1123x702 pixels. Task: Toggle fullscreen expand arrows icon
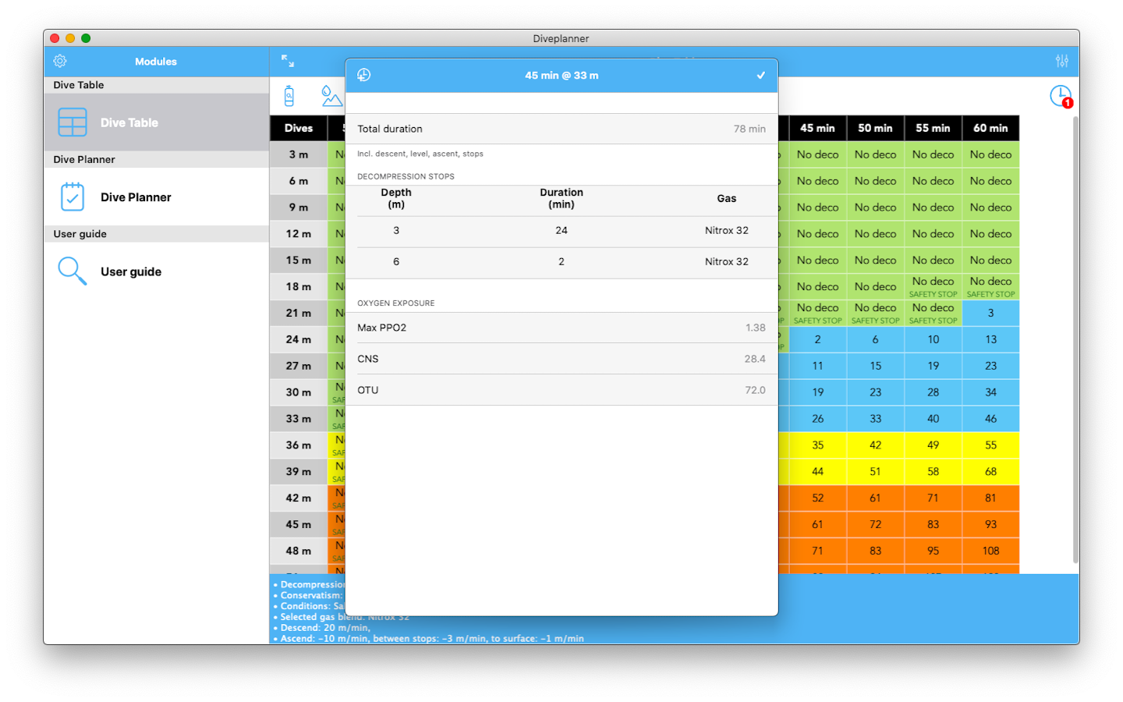[x=288, y=61]
